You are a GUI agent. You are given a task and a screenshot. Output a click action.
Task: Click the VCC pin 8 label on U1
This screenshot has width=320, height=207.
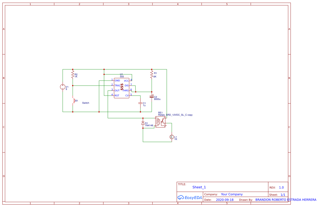(x=126, y=81)
